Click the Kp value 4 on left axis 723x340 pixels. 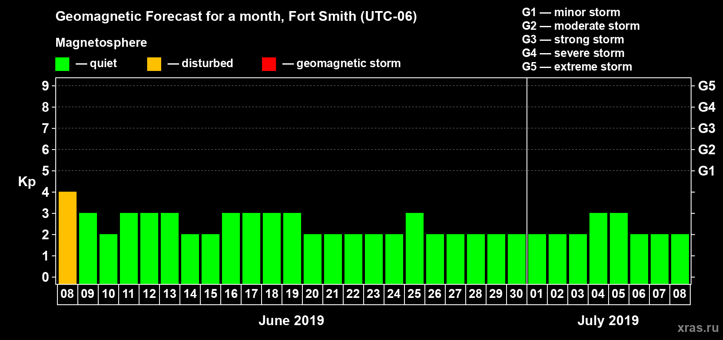(x=46, y=192)
